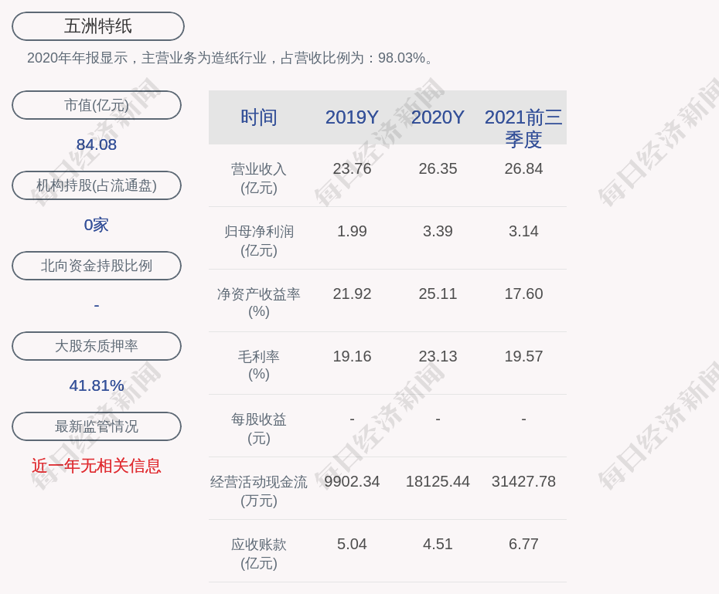Click the 机构持股(占流通盘) label pill

[x=97, y=185]
